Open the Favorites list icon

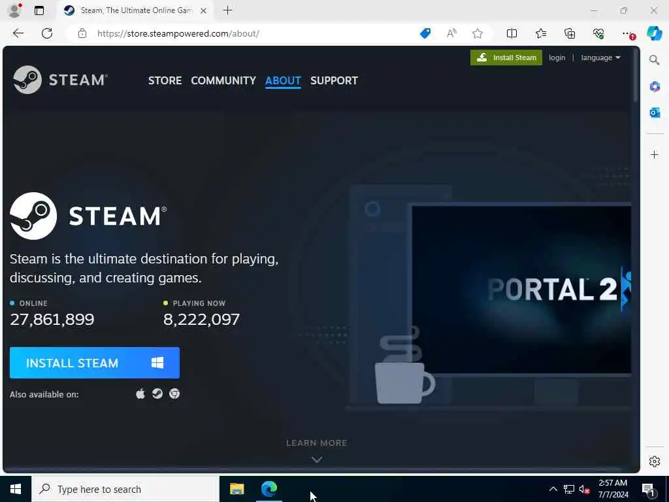tap(540, 33)
